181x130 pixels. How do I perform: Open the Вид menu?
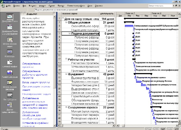(24, 6)
